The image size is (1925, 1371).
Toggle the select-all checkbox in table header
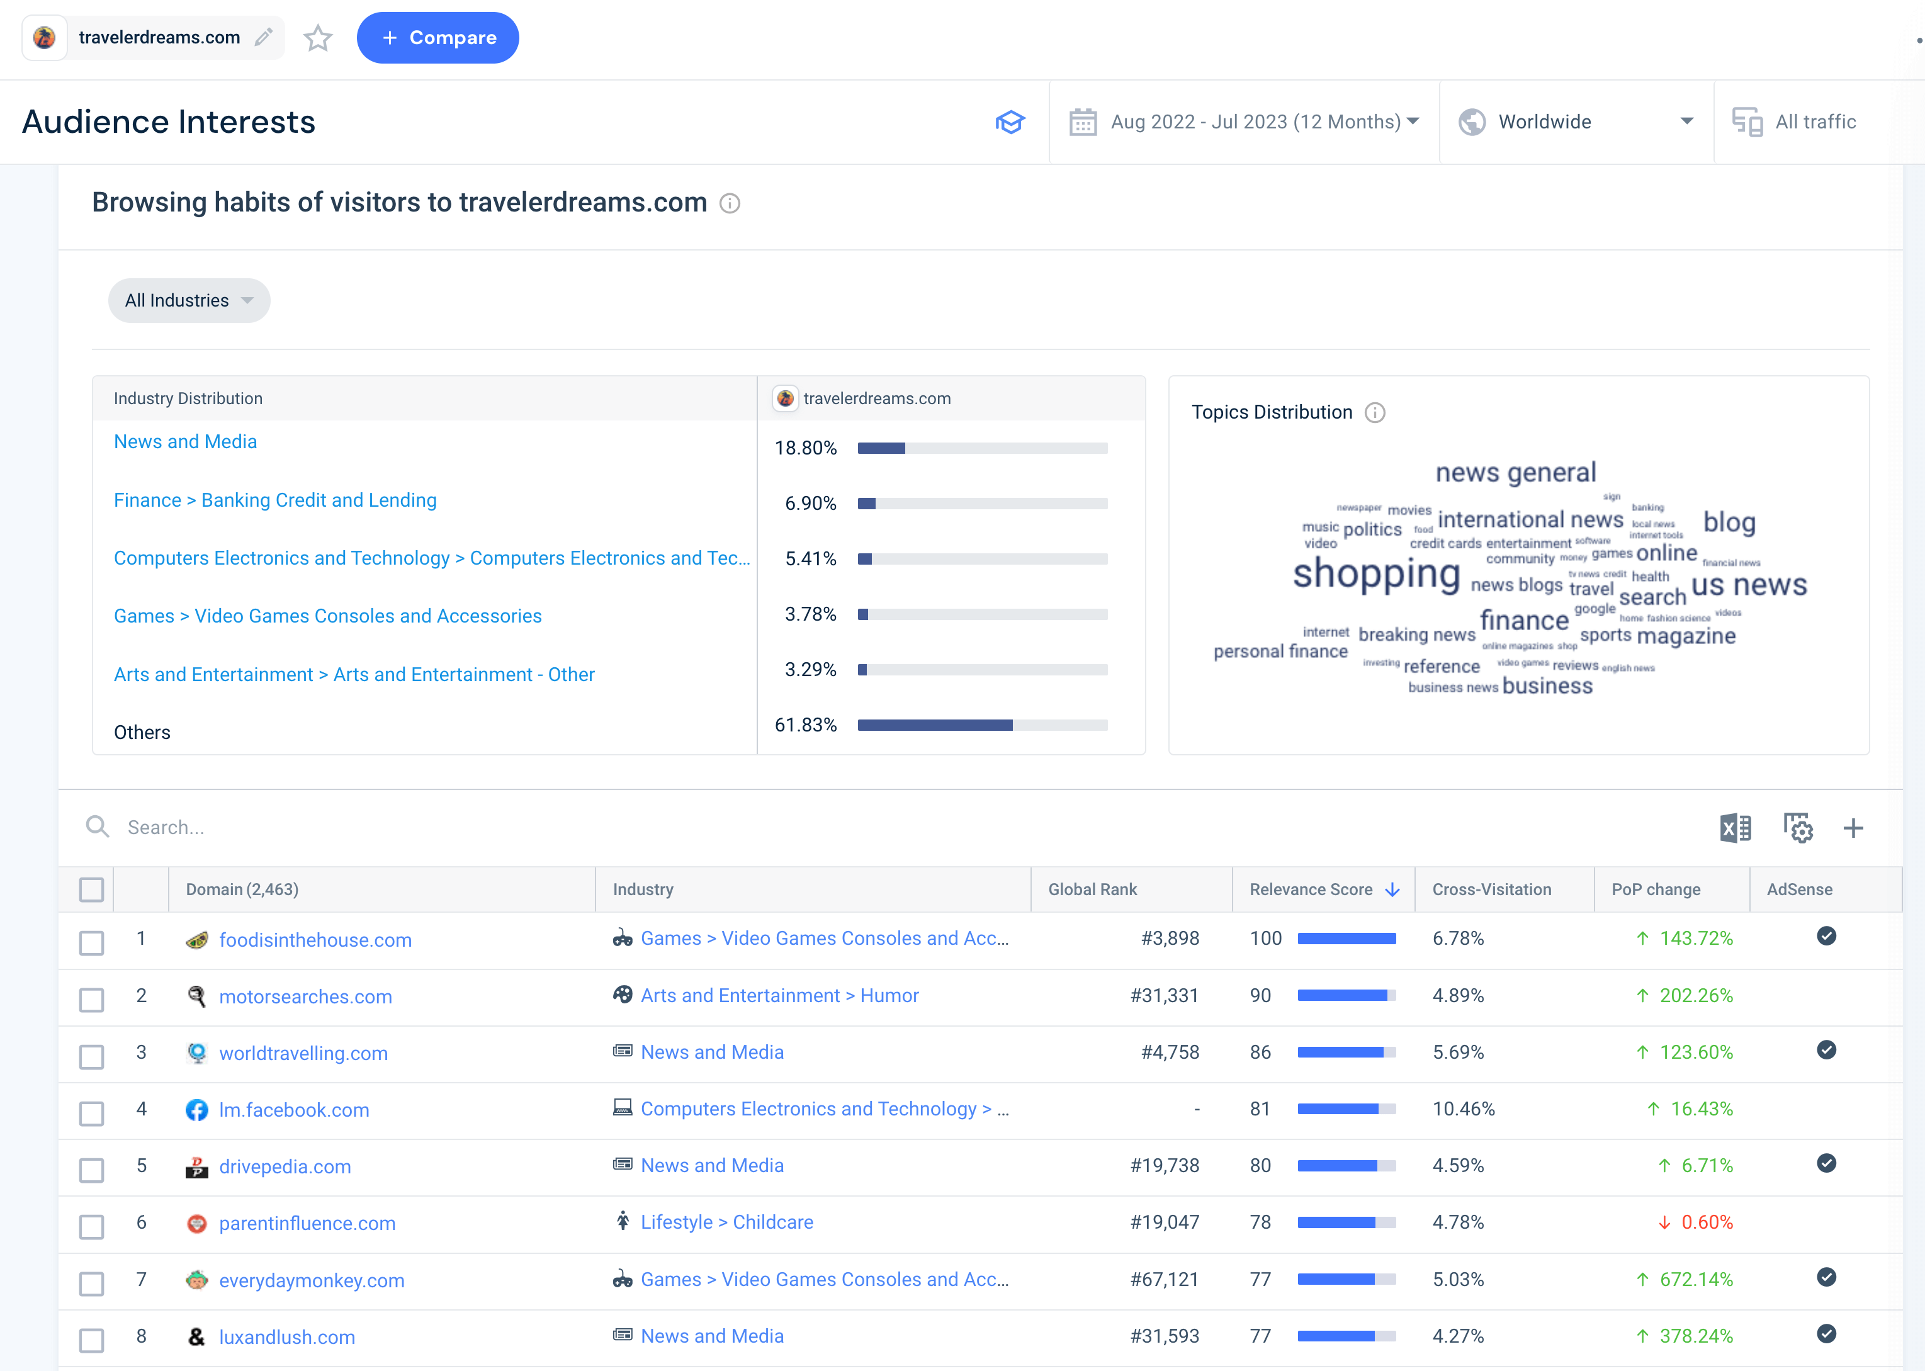[91, 889]
